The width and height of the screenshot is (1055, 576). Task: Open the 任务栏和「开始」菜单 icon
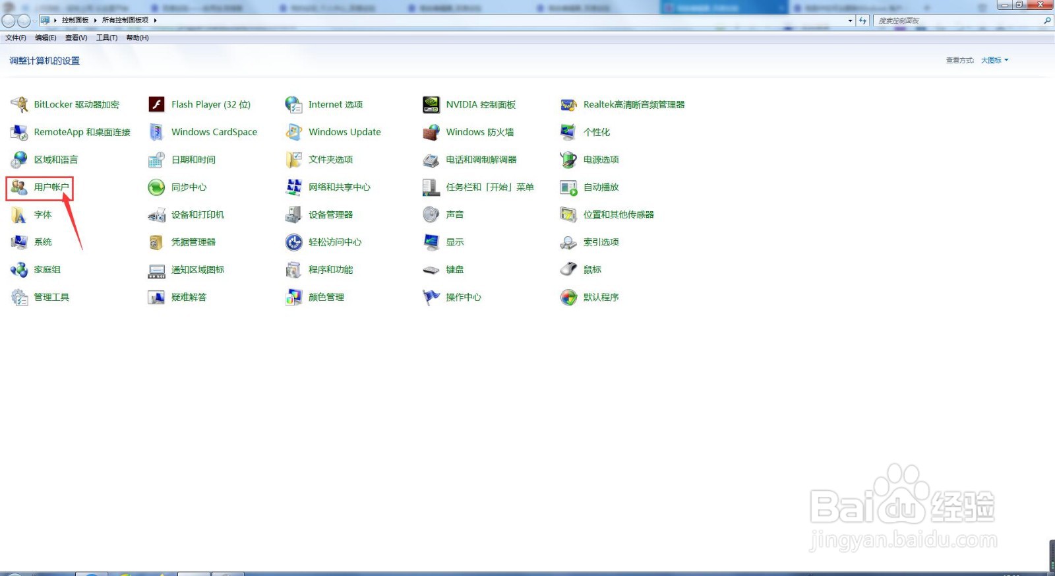tap(431, 187)
